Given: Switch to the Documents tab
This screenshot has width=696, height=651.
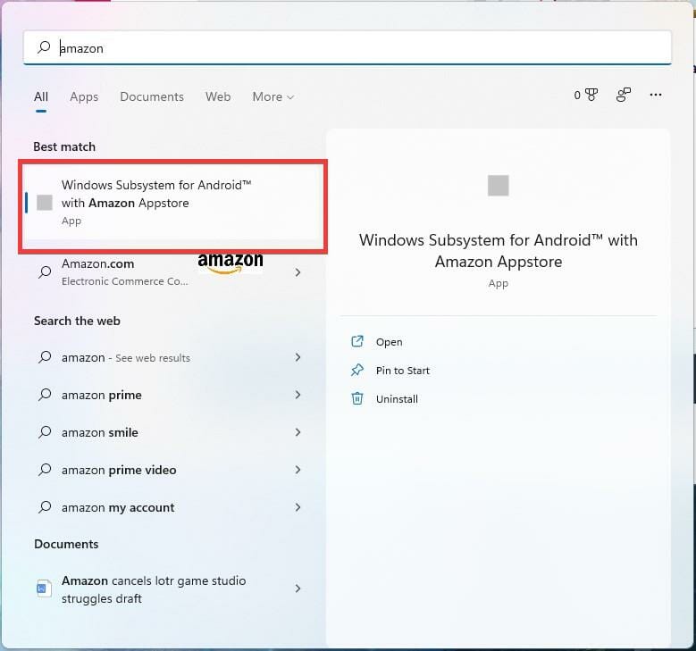Looking at the screenshot, I should [152, 96].
